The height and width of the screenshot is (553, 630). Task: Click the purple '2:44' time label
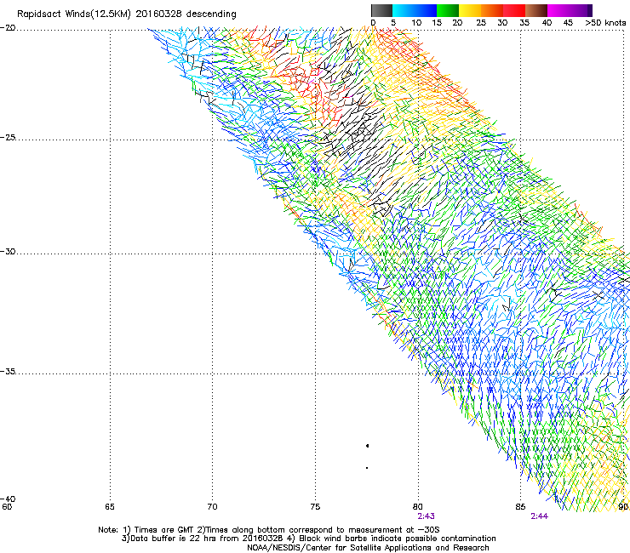539,516
